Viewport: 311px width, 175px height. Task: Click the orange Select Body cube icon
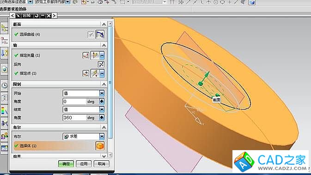(x=100, y=146)
